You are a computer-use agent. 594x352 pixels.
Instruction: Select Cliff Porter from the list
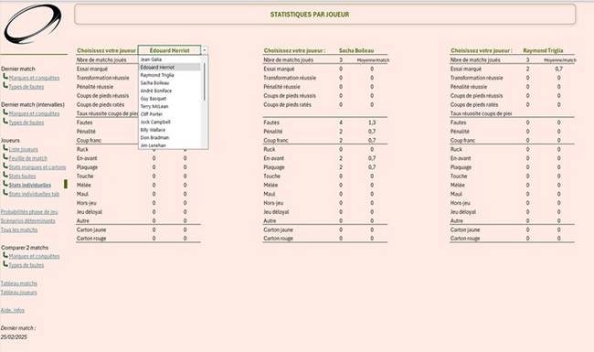point(152,114)
